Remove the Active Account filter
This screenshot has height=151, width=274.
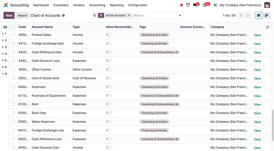129,15
